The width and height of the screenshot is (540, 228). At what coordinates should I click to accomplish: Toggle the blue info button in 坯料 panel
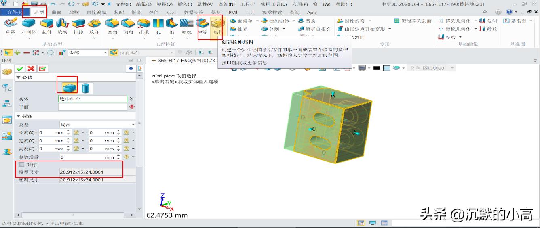[x=131, y=69]
